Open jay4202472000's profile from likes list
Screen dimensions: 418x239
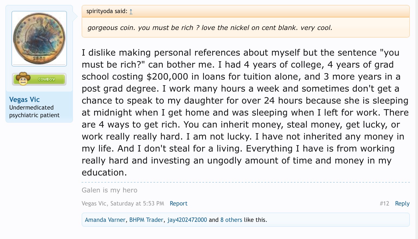click(x=187, y=220)
